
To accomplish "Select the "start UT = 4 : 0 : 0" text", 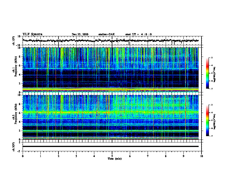I will click(138, 34).
